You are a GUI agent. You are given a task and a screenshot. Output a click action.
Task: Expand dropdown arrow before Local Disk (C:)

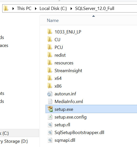36,9
